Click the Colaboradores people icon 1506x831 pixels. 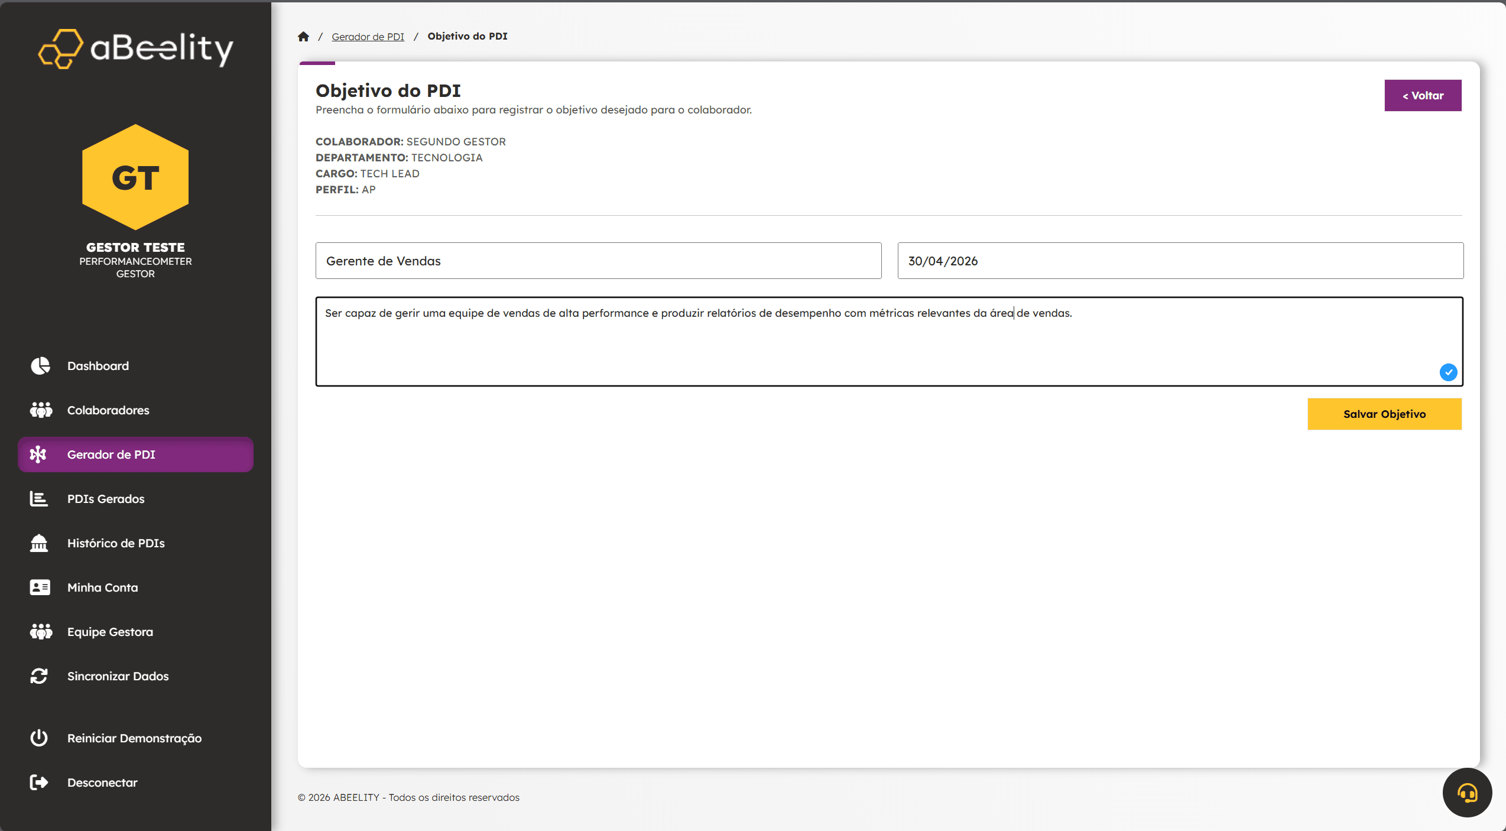point(40,410)
